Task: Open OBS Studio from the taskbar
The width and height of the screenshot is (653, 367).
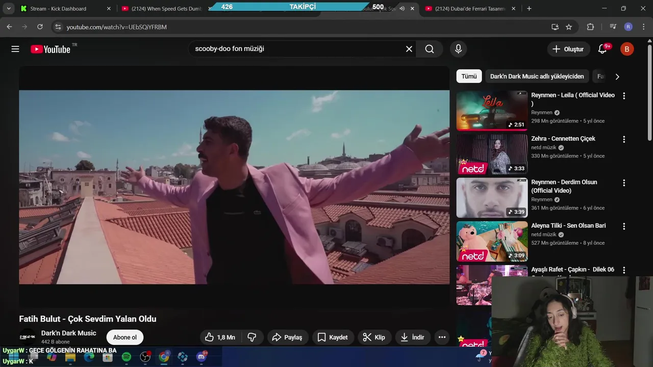Action: pyautogui.click(x=145, y=357)
